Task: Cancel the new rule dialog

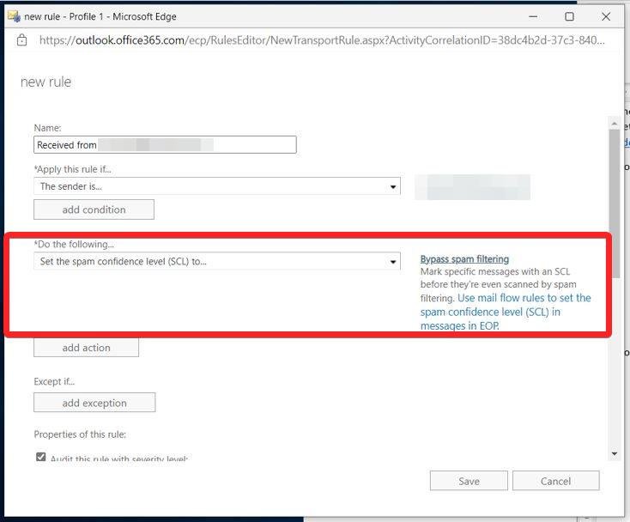Action: tap(555, 481)
